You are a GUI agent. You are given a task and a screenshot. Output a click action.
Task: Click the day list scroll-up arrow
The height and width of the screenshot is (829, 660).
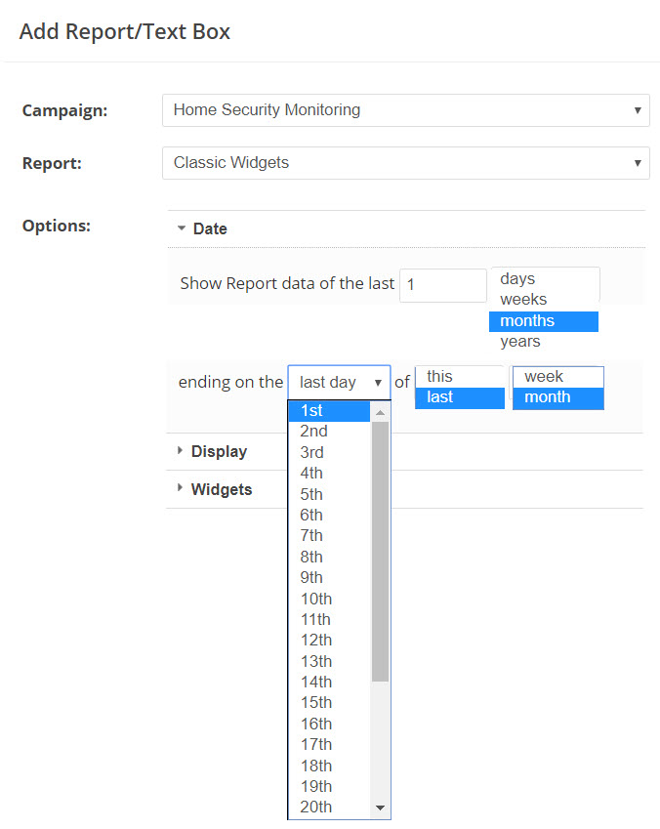point(381,412)
